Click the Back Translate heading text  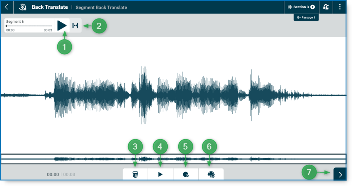[50, 7]
